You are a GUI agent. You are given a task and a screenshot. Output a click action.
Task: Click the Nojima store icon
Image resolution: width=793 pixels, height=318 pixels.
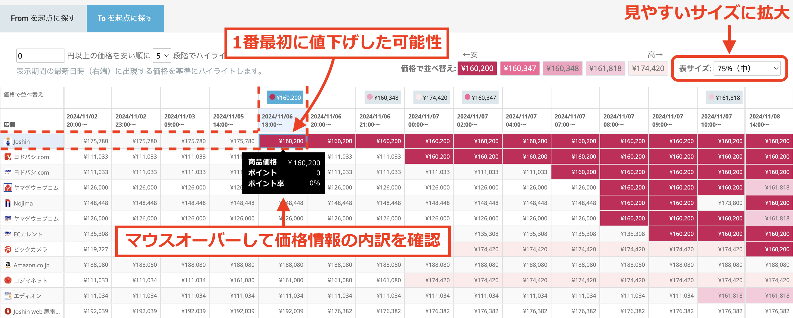point(8,203)
